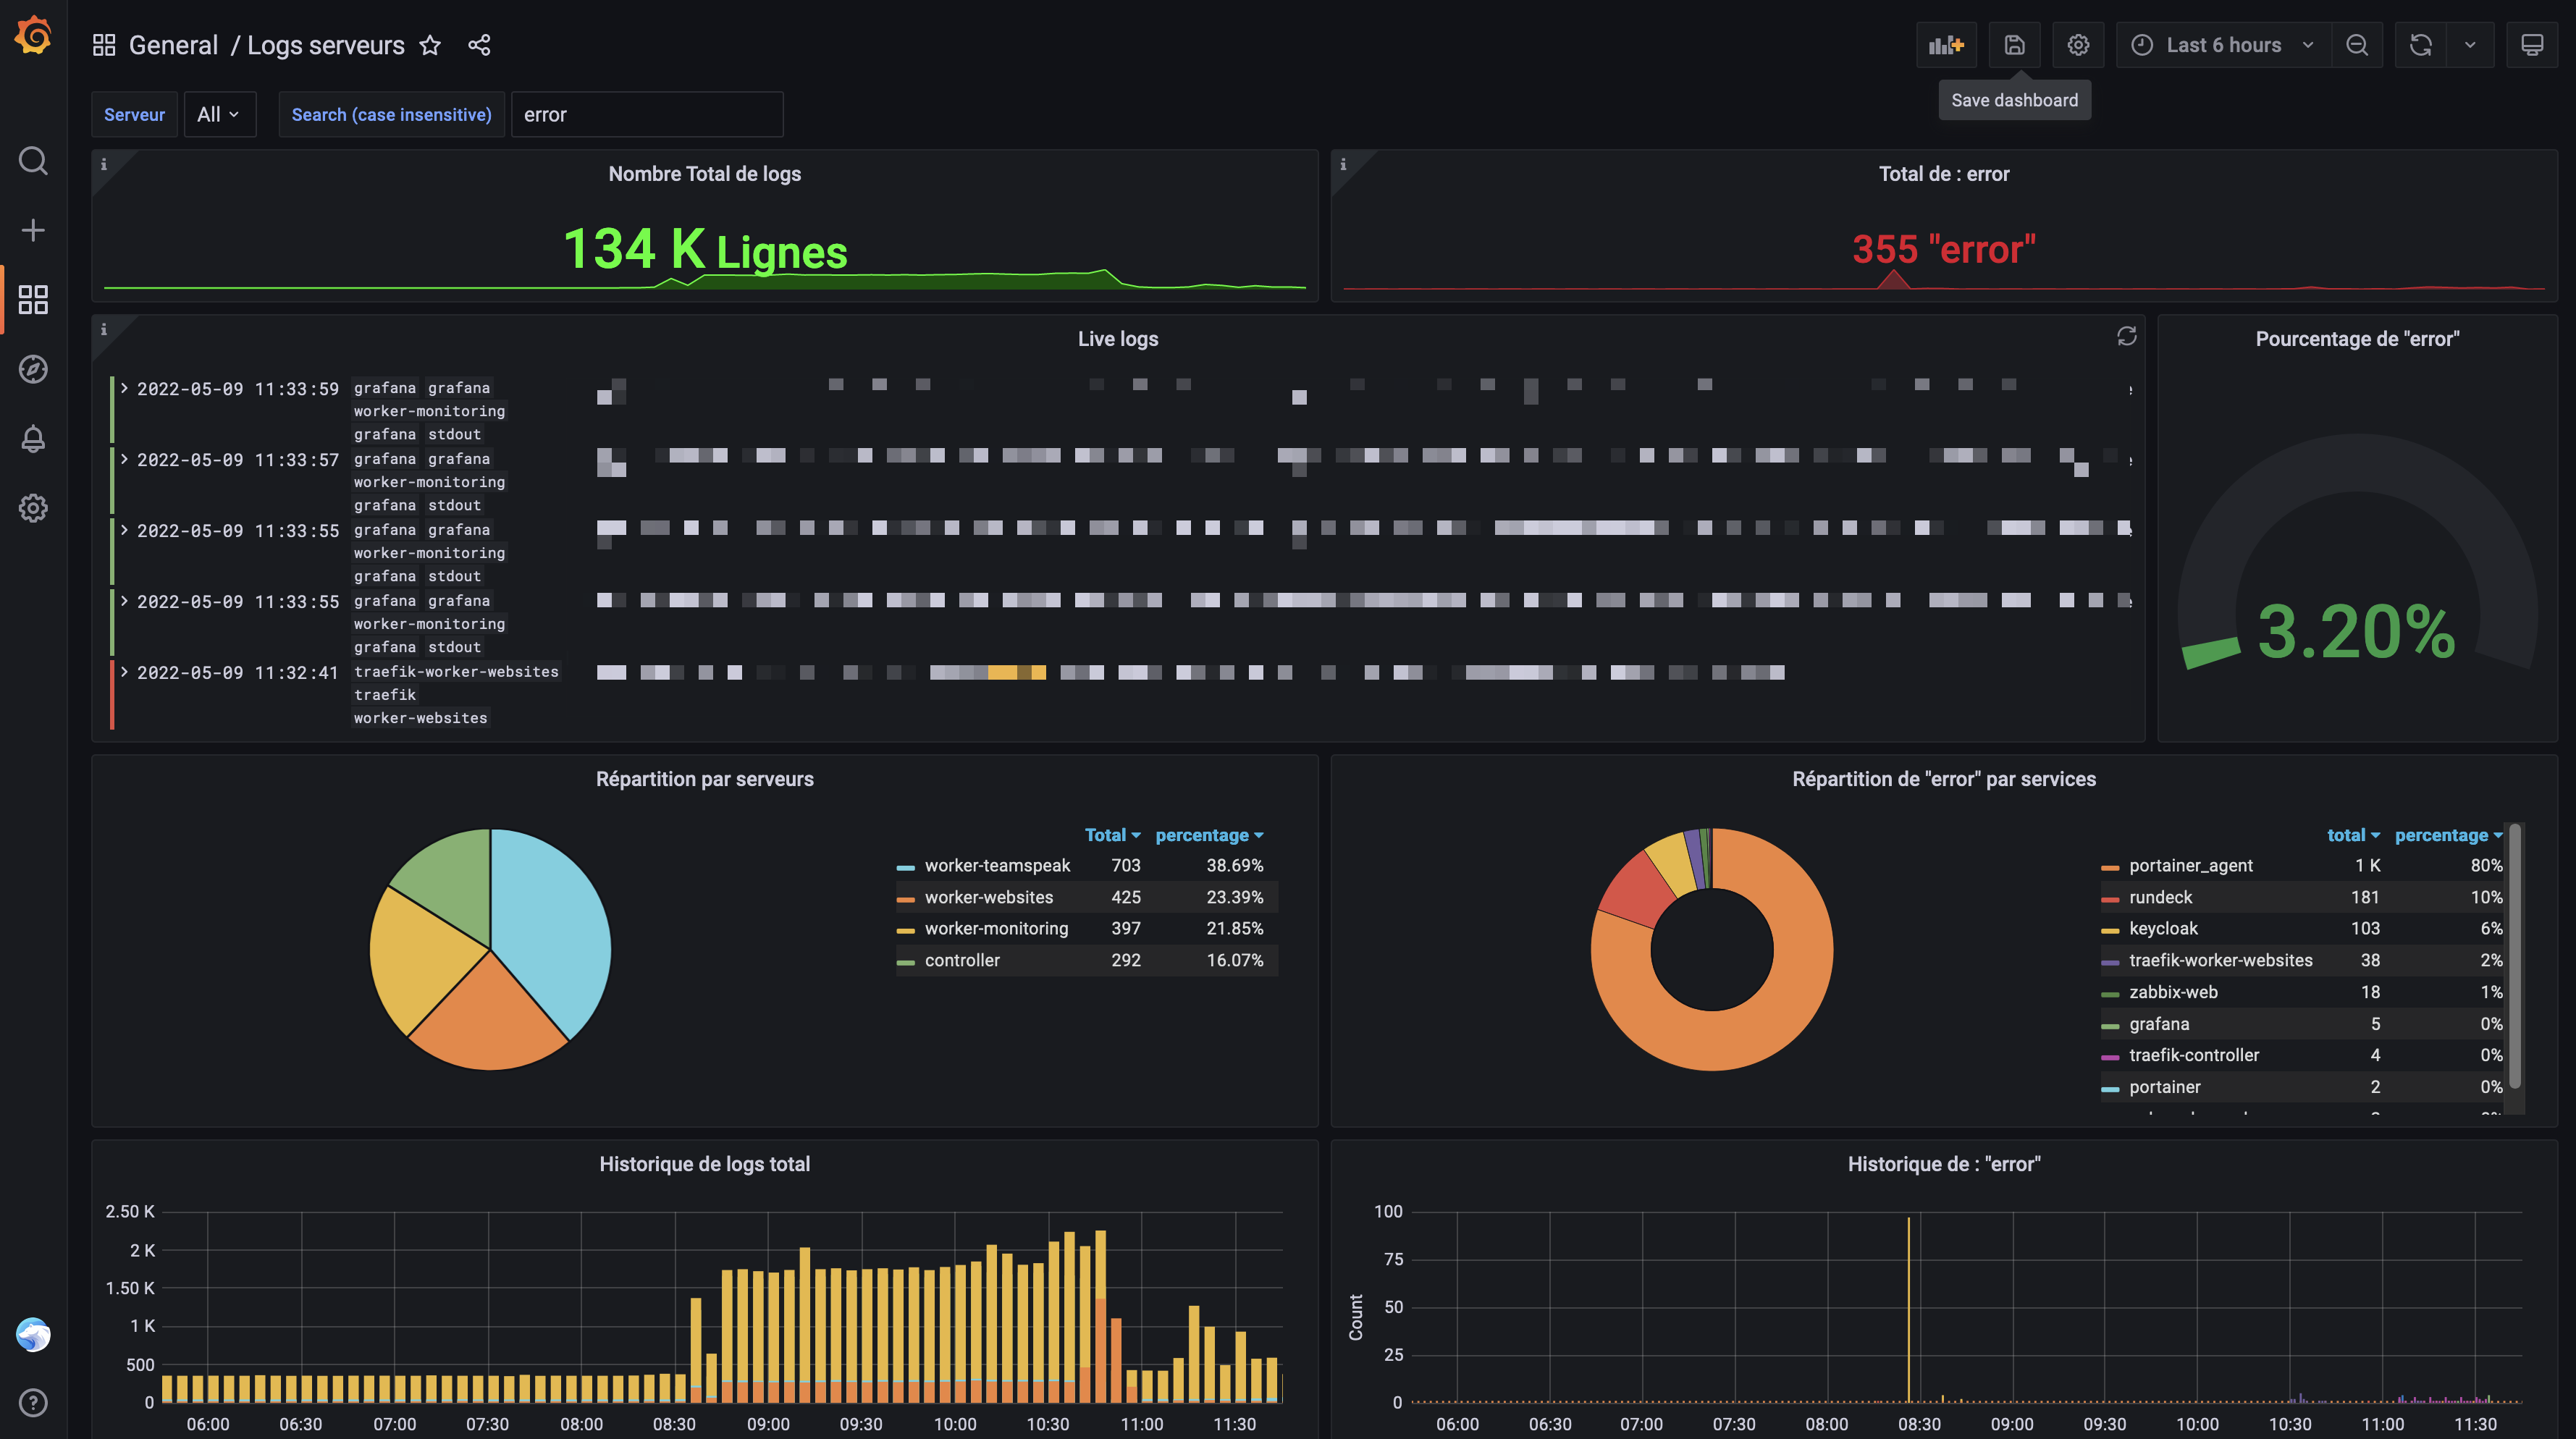The width and height of the screenshot is (2576, 1439).
Task: Open Alerting bell in sidebar
Action: pos(33,438)
